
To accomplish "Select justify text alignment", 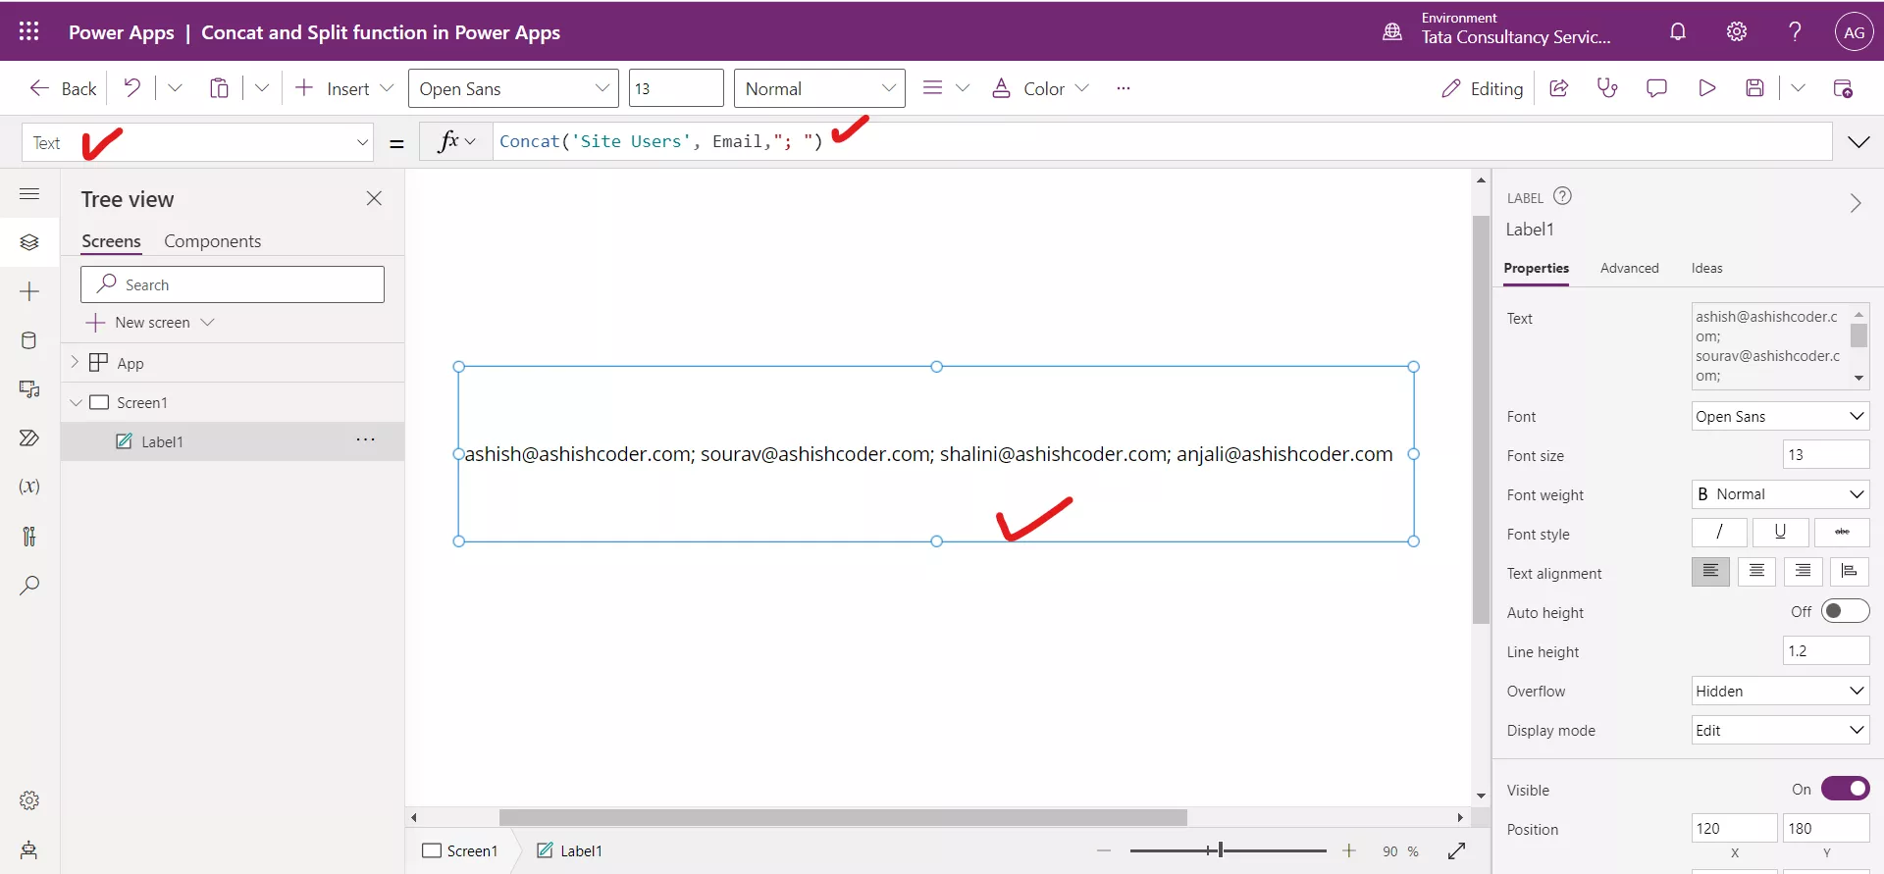I will pyautogui.click(x=1850, y=572).
